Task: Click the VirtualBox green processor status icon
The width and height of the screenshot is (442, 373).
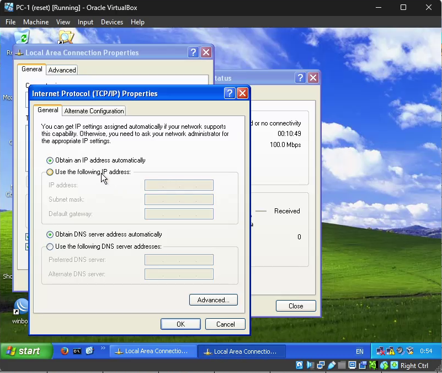Action: coord(373,365)
